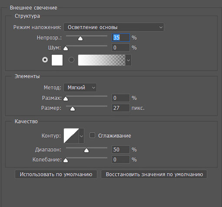Open the white glow color swatch
222x207 pixels.
[57, 60]
